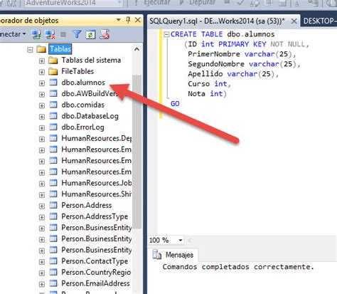337x294 pixels.
Task: Click the dbo.comidas table icon
Action: pyautogui.click(x=53, y=105)
